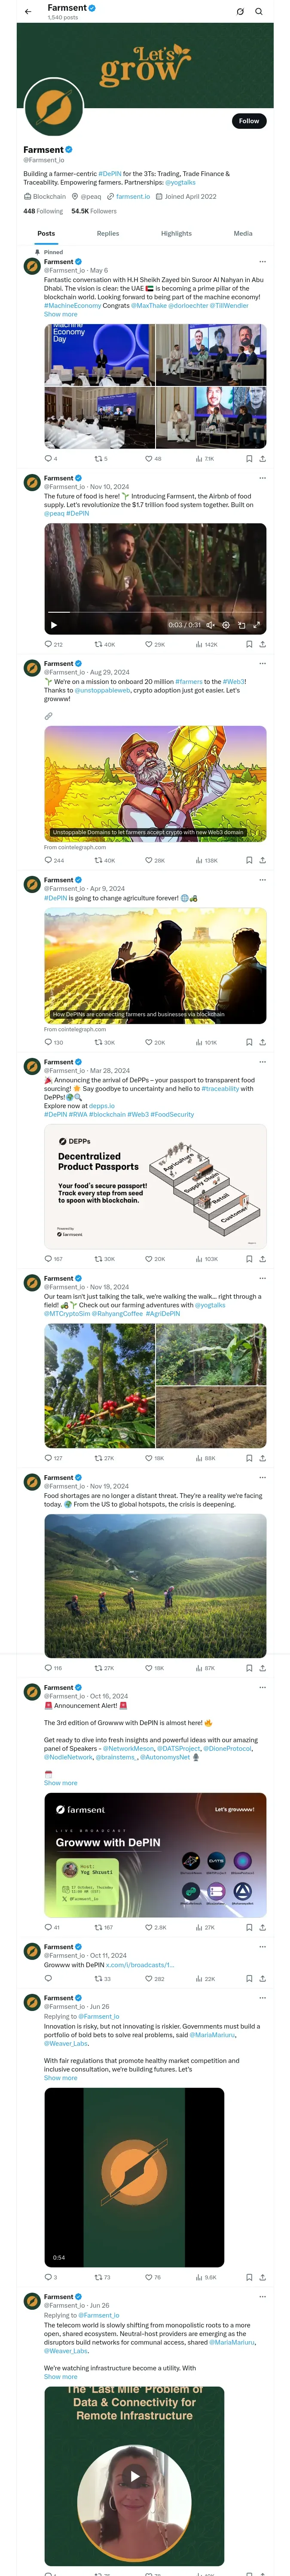Screen dimensions: 290x2576
Task: Enter fullscreen on the Nov 10 video
Action: [x=257, y=625]
